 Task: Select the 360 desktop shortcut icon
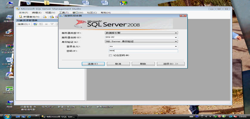[9, 90]
